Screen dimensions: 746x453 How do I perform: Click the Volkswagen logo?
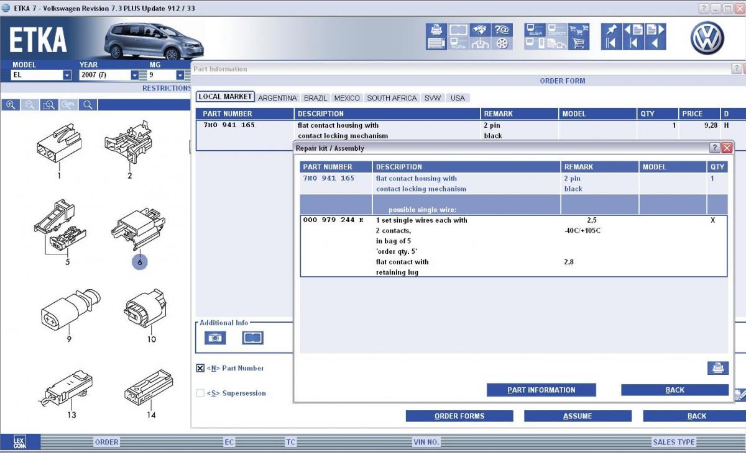tap(707, 37)
